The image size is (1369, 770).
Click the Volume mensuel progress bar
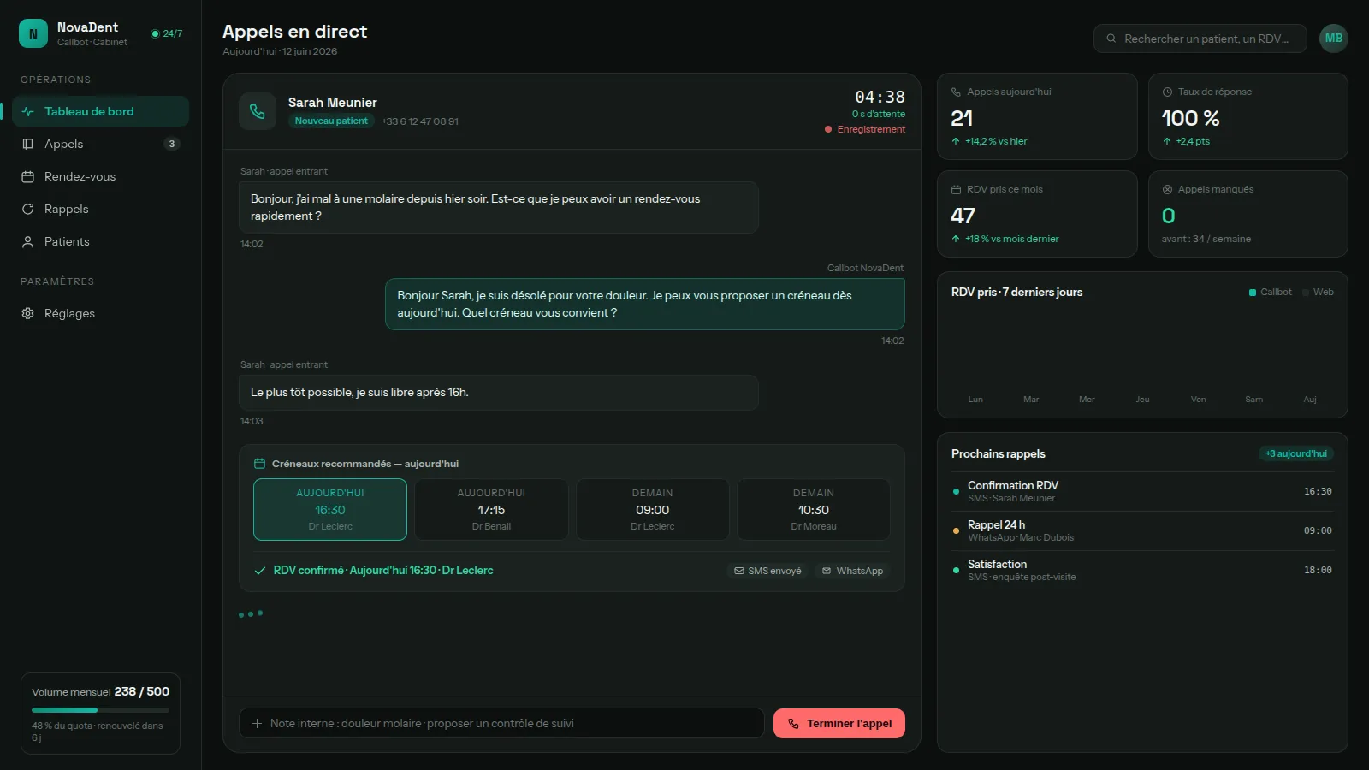click(100, 710)
